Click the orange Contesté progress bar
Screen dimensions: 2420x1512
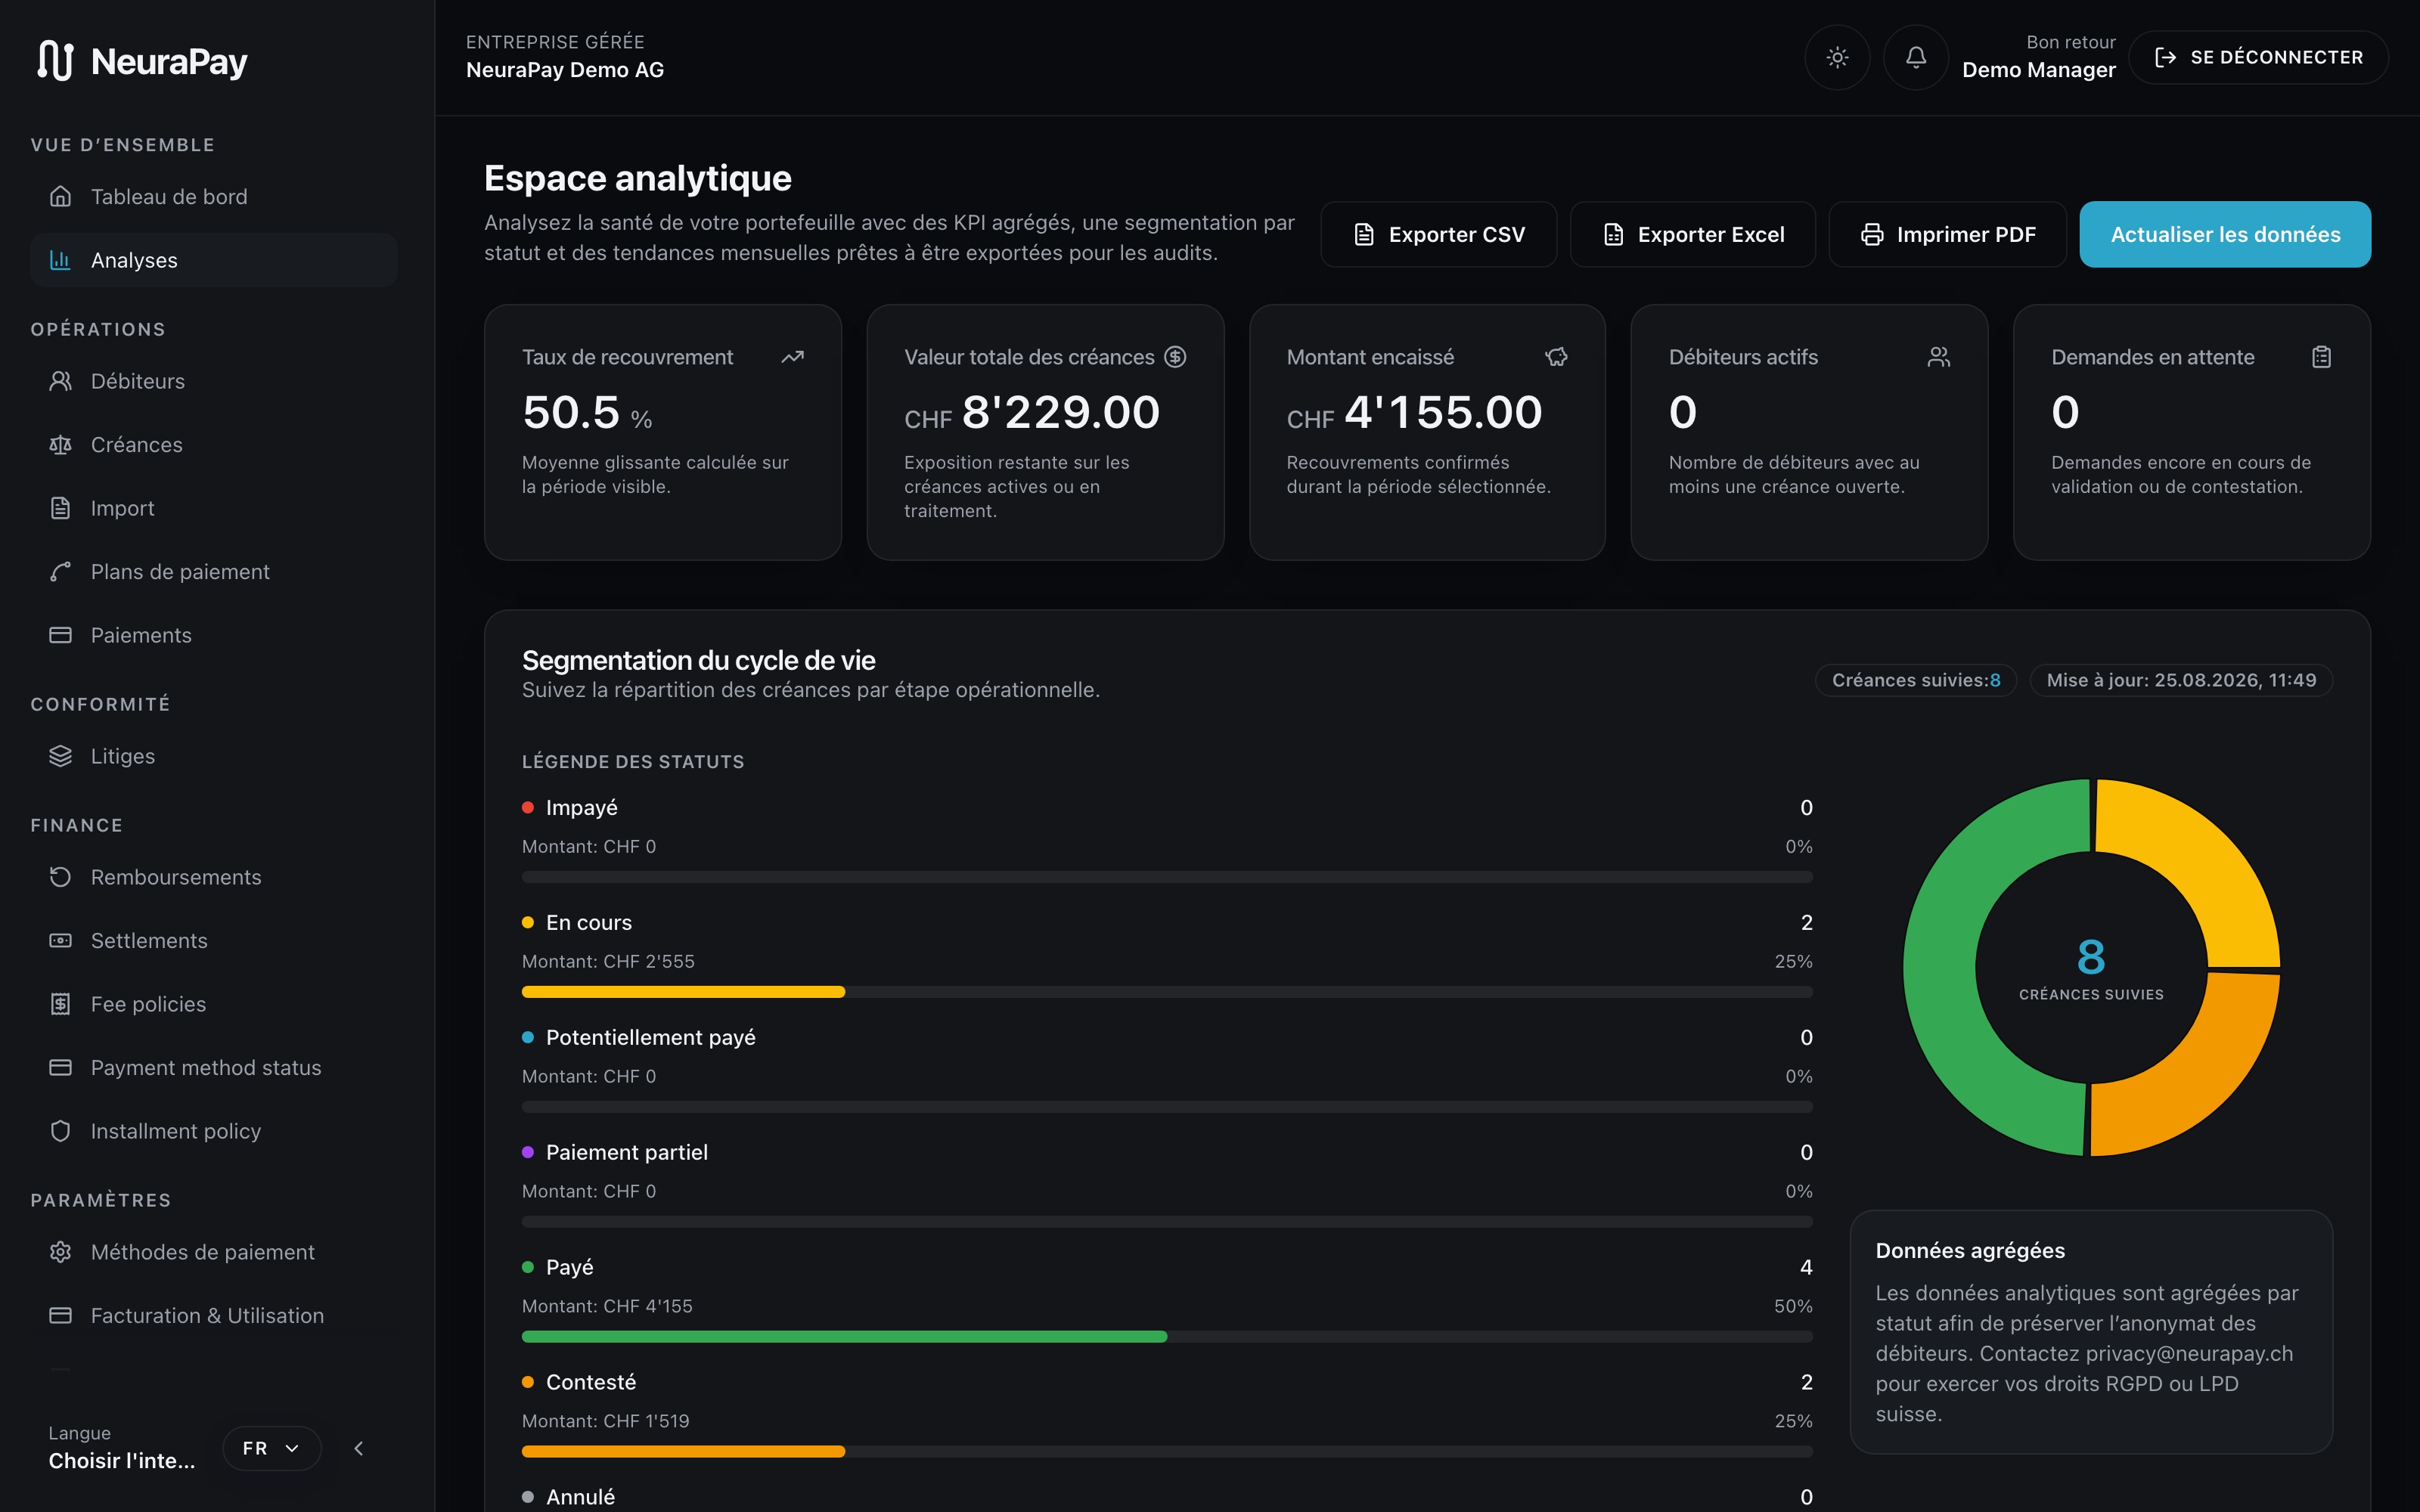click(x=683, y=1452)
